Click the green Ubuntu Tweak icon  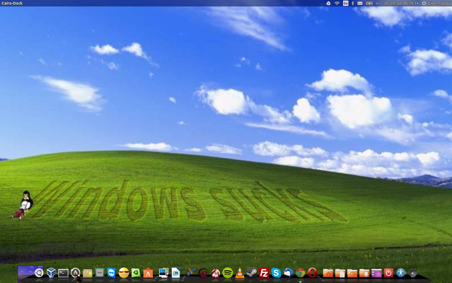click(136, 273)
